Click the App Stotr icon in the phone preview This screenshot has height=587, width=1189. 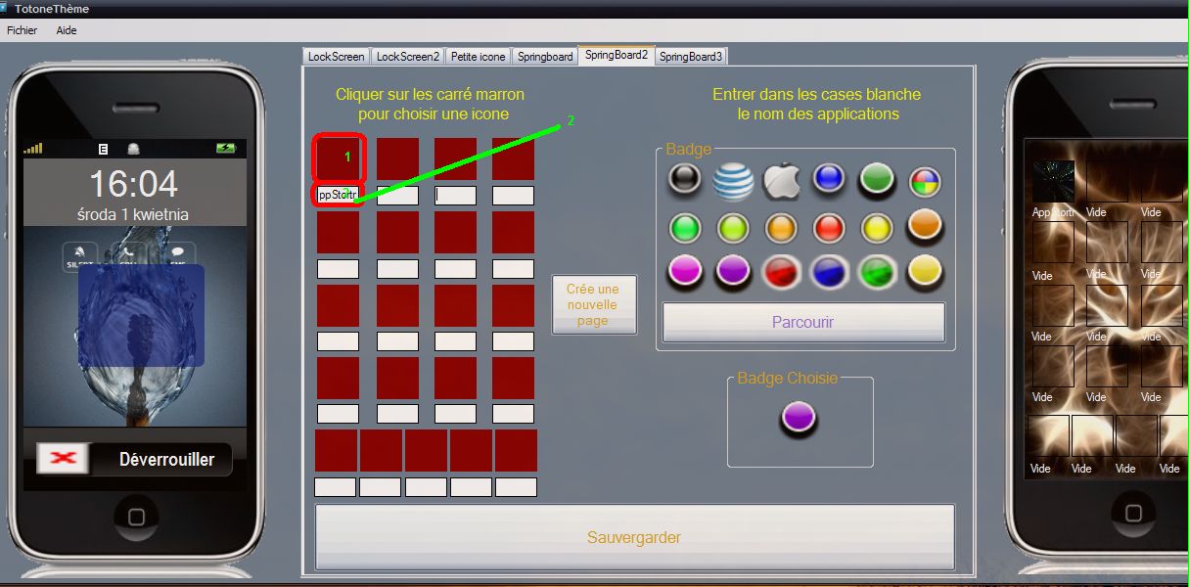(1053, 182)
